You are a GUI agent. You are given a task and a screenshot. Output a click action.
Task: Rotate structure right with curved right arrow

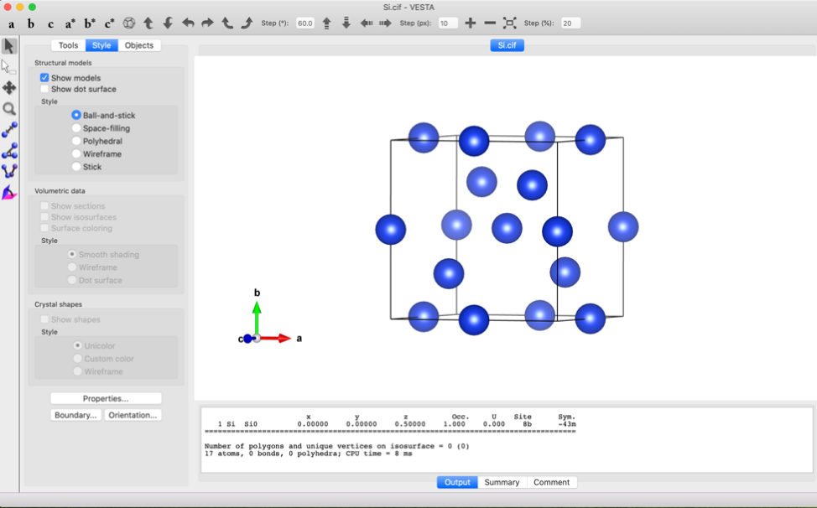point(207,23)
